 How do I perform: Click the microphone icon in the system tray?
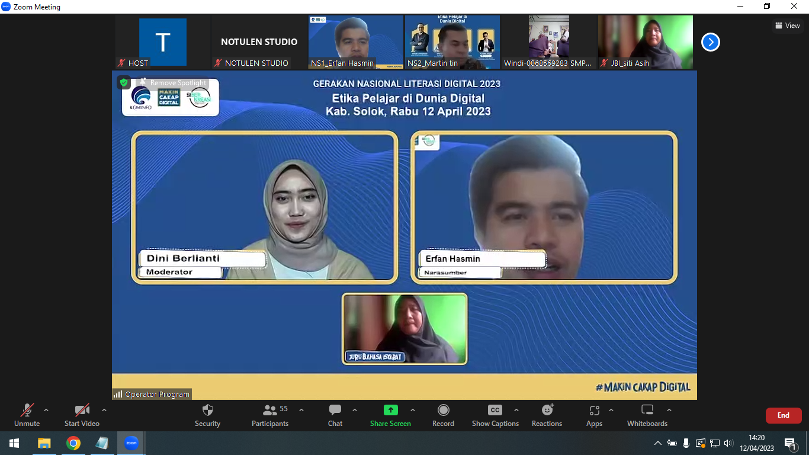[x=686, y=443]
